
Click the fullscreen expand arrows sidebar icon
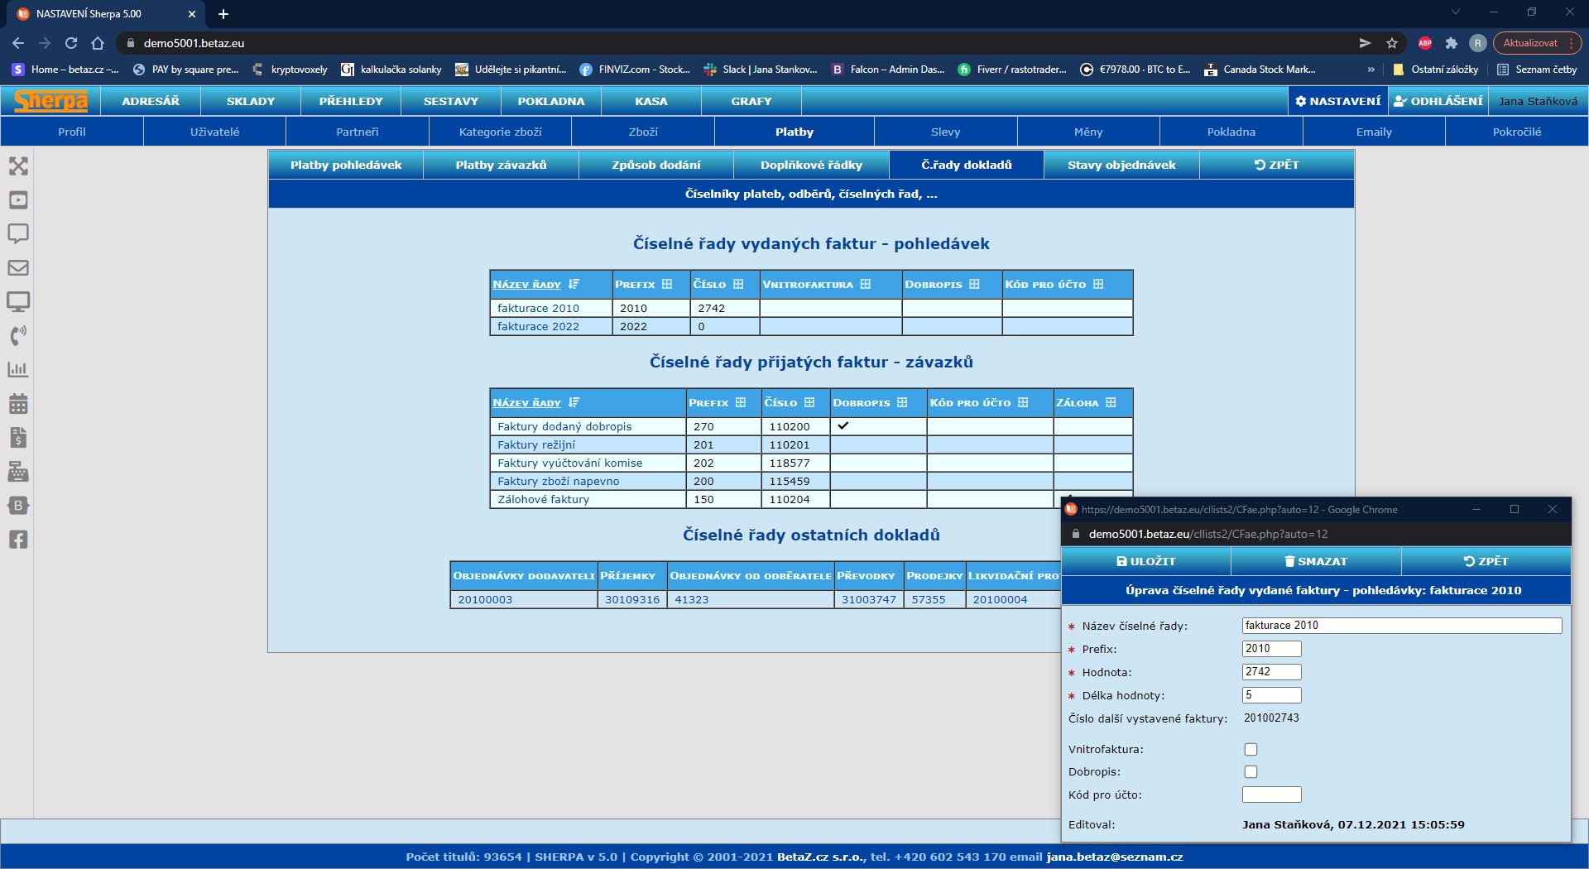pyautogui.click(x=18, y=166)
